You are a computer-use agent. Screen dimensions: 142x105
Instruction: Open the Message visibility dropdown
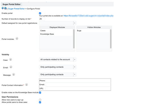coord(57,74)
